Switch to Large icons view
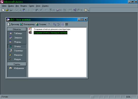The width and height of the screenshot is (138, 99). pos(55,24)
